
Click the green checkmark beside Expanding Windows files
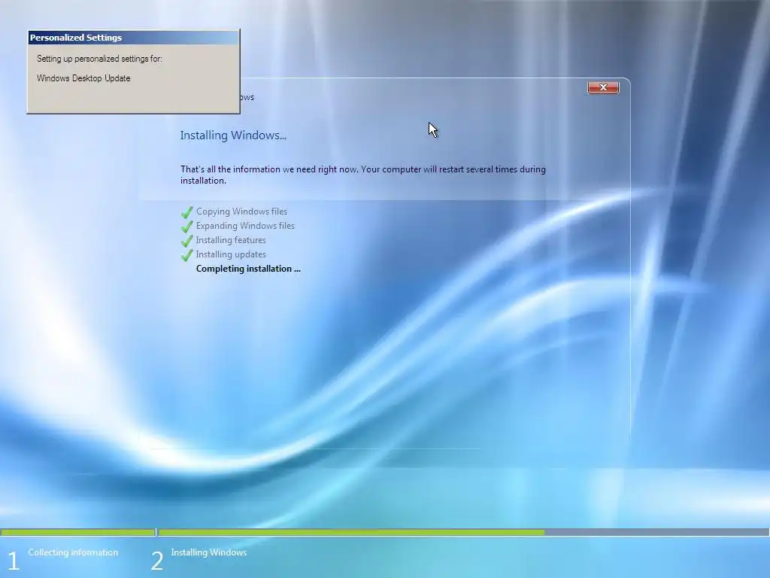tap(187, 227)
